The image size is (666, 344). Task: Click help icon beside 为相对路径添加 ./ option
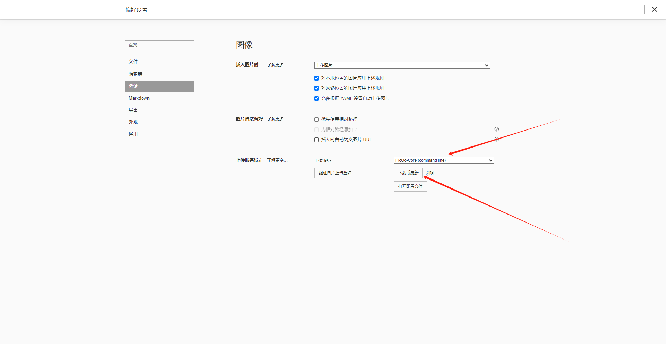click(x=496, y=129)
